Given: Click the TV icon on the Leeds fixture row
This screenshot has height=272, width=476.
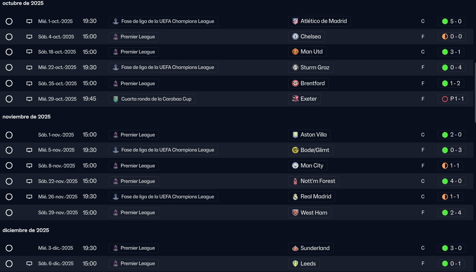Looking at the screenshot, I should [29, 264].
